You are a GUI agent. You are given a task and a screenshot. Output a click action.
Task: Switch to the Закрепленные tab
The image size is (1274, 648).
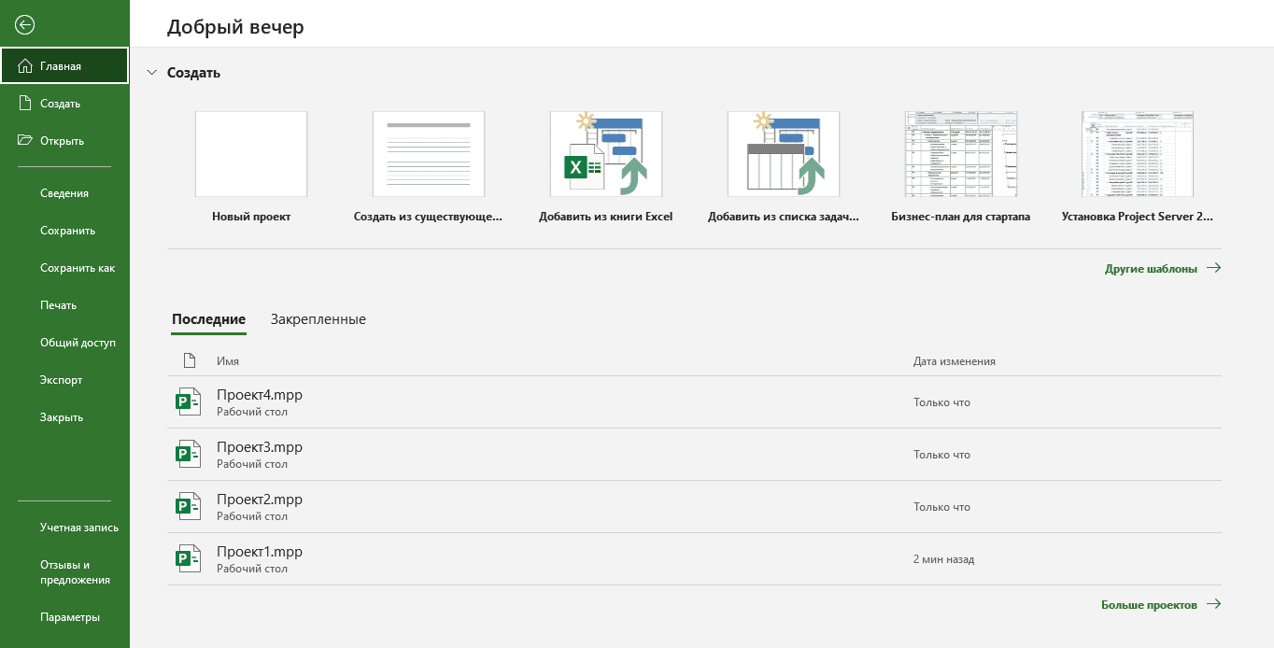(x=318, y=319)
